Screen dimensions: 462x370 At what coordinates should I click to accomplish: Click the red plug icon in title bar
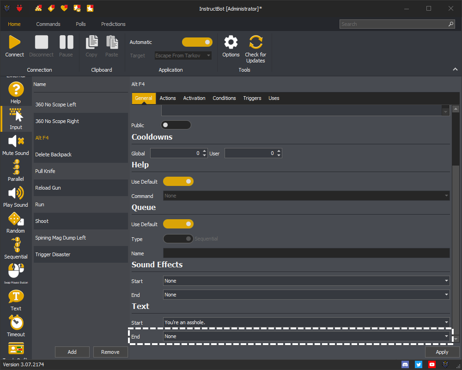point(19,8)
